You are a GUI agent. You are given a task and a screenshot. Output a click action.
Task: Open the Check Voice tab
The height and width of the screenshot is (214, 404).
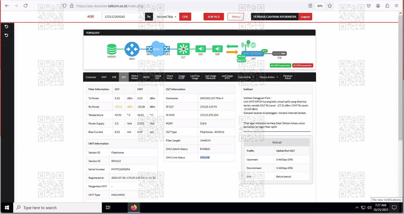click(x=170, y=77)
